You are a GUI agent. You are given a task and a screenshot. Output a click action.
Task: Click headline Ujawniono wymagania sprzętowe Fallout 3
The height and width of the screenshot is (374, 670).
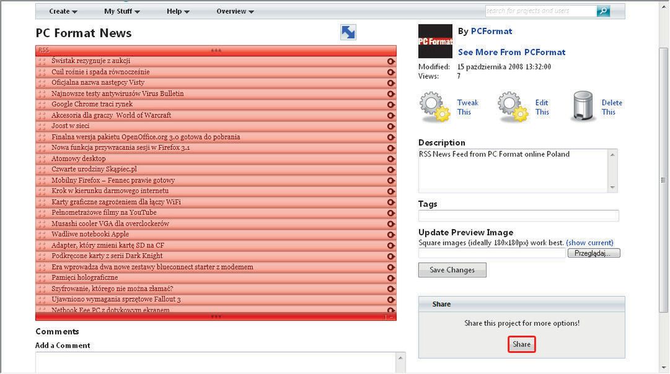[x=117, y=299]
